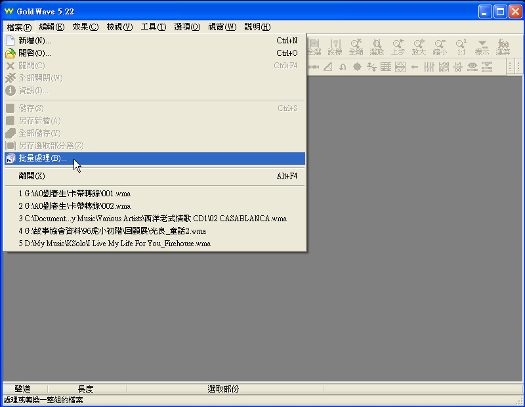The width and height of the screenshot is (525, 407).
Task: Choose 新增(N)... from the file menu
Action: coord(35,41)
